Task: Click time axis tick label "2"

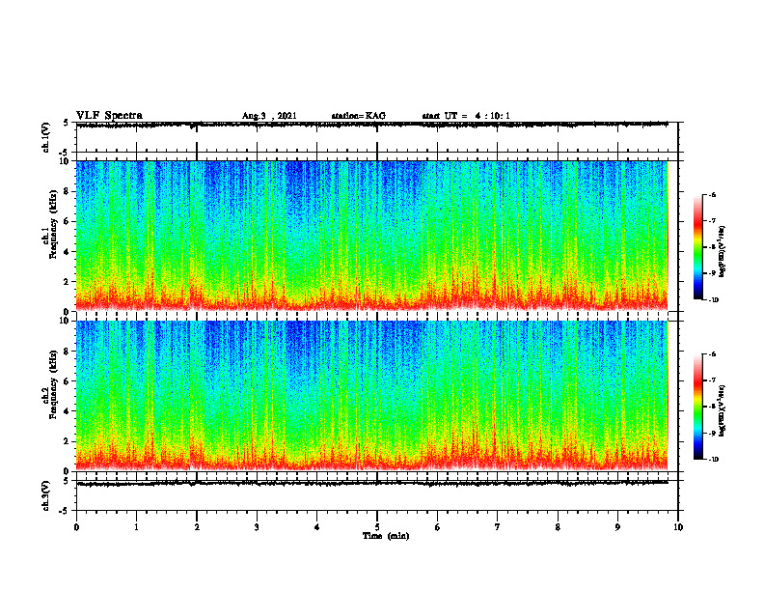Action: (197, 527)
